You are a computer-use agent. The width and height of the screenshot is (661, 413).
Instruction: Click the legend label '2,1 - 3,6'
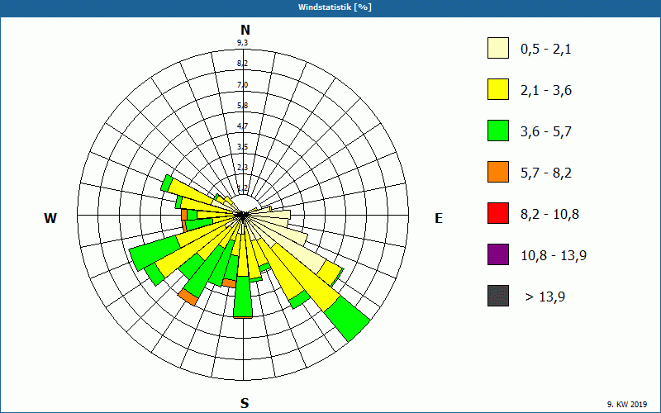tap(546, 91)
